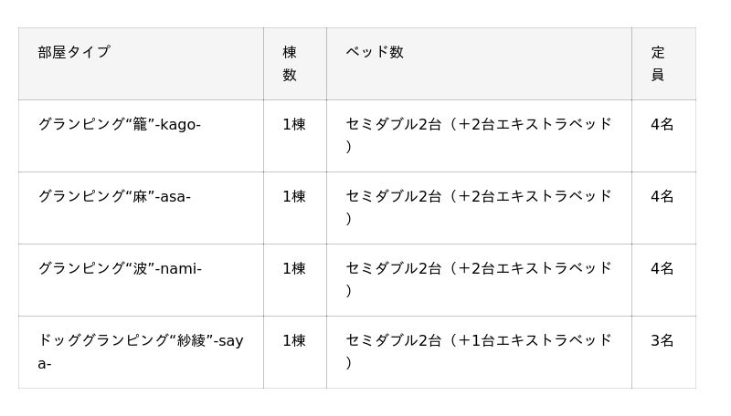
Task: Select the グランピング"波"-nami- room cell
Action: (120, 268)
